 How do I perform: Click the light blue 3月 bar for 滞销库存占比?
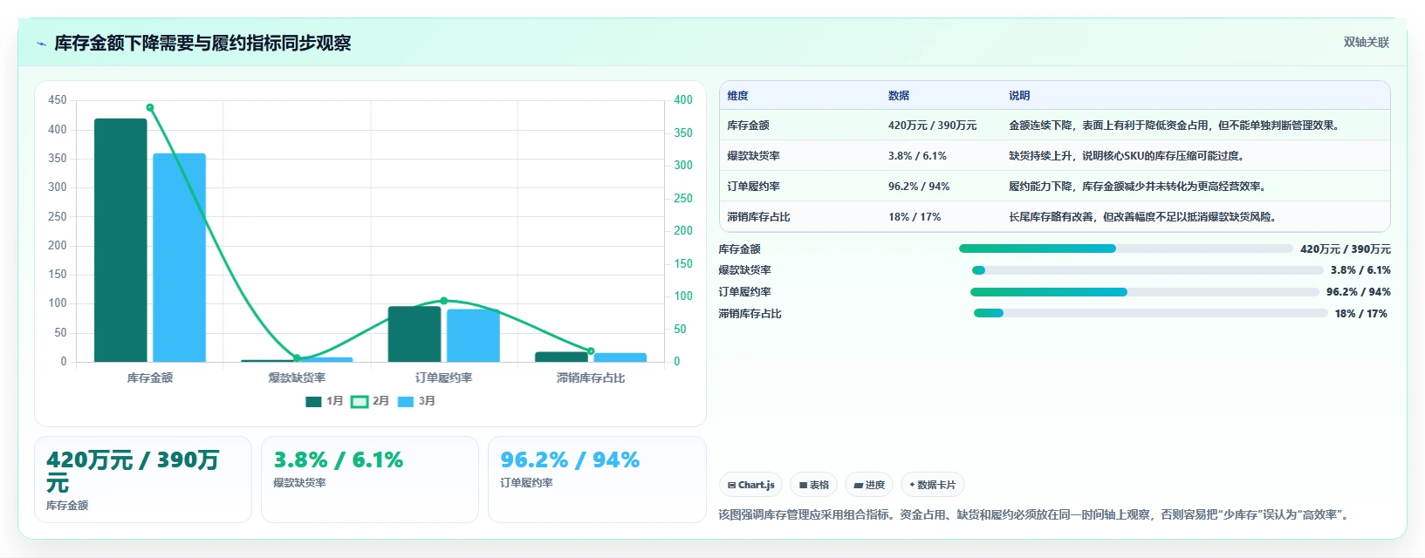click(x=620, y=357)
